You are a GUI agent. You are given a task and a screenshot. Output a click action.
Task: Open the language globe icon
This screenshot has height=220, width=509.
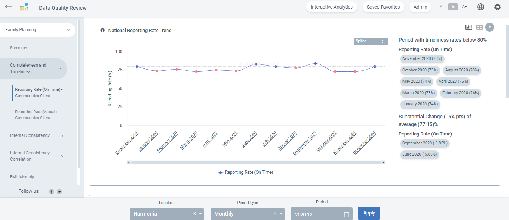click(x=481, y=7)
